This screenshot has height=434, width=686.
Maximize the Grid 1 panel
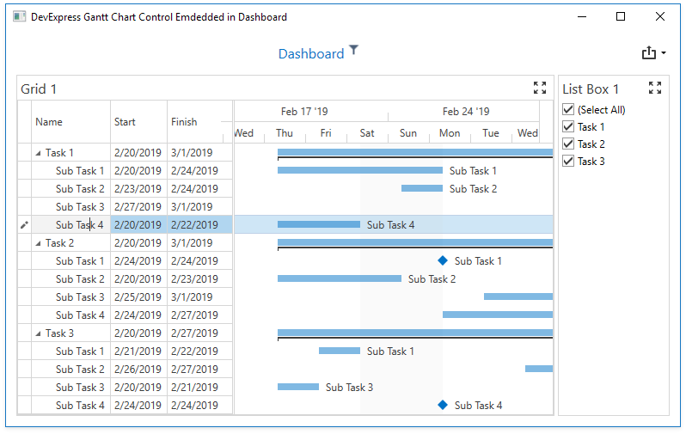point(540,88)
